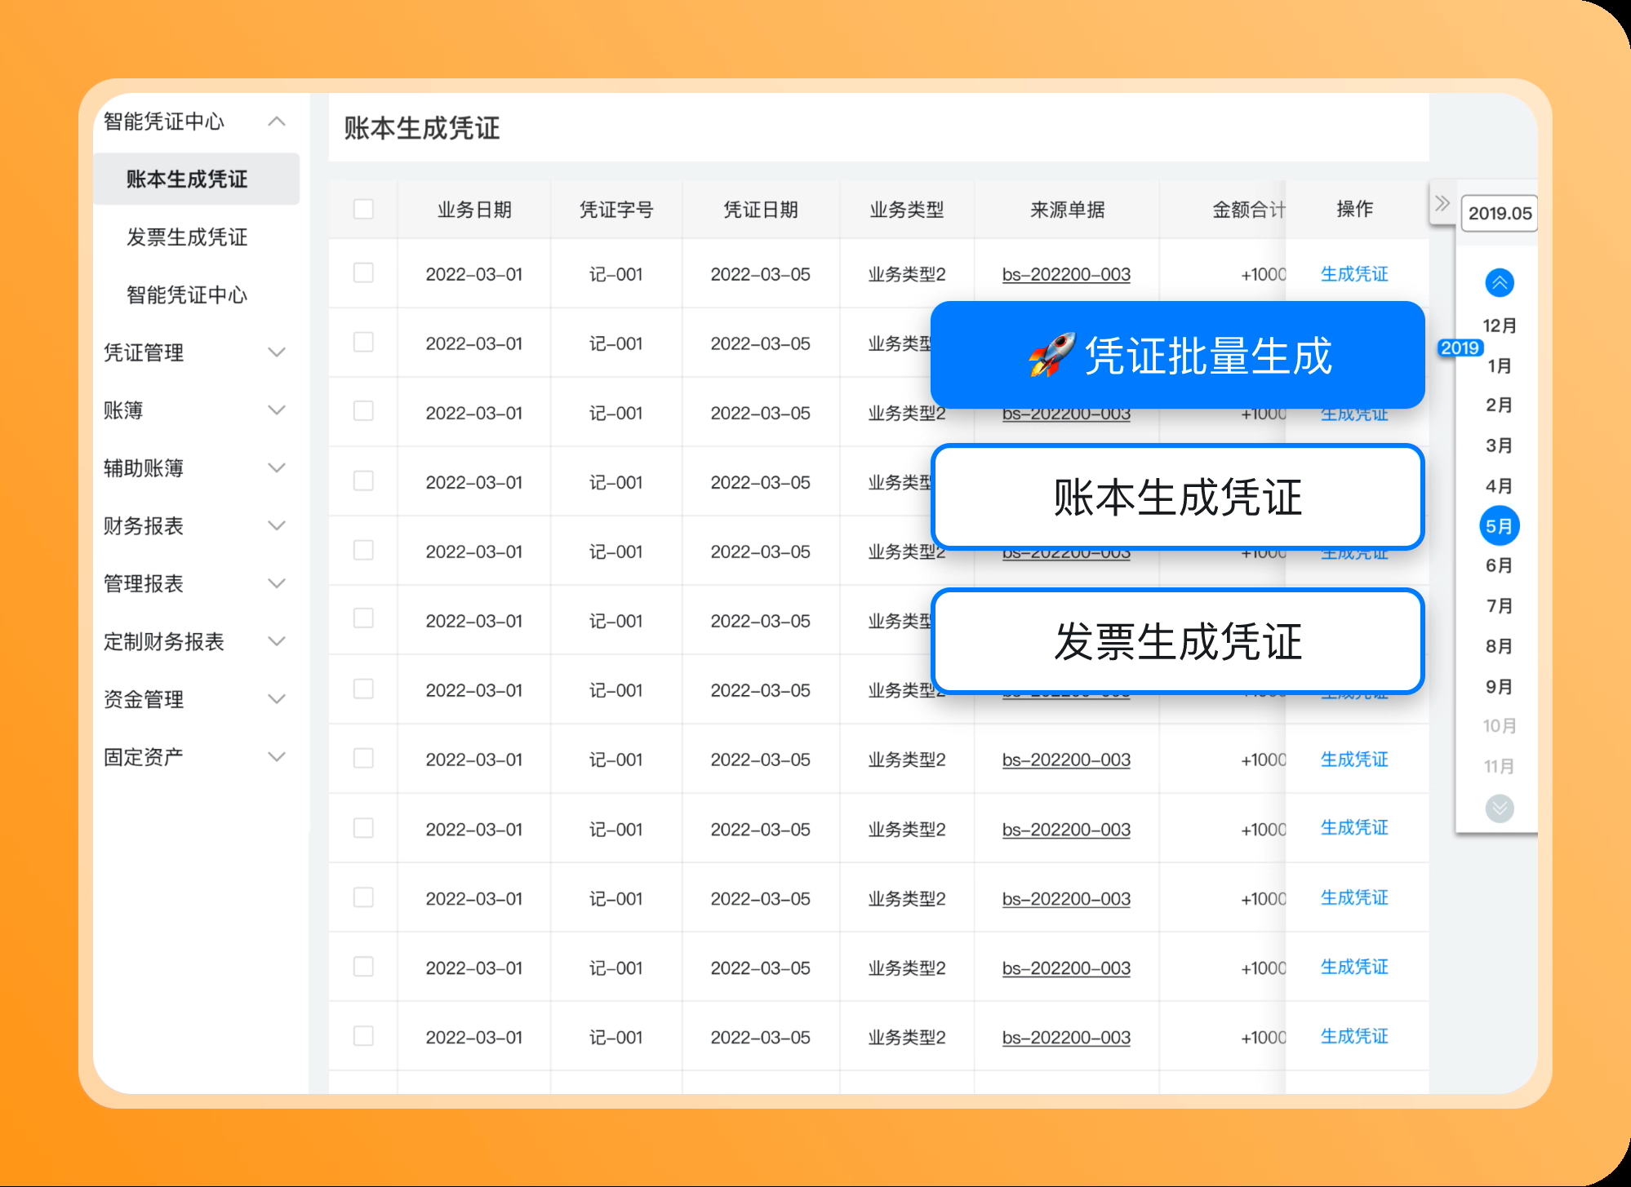This screenshot has height=1187, width=1631.
Task: Open source document bs-202200-003 in first row
Action: coord(1066,275)
